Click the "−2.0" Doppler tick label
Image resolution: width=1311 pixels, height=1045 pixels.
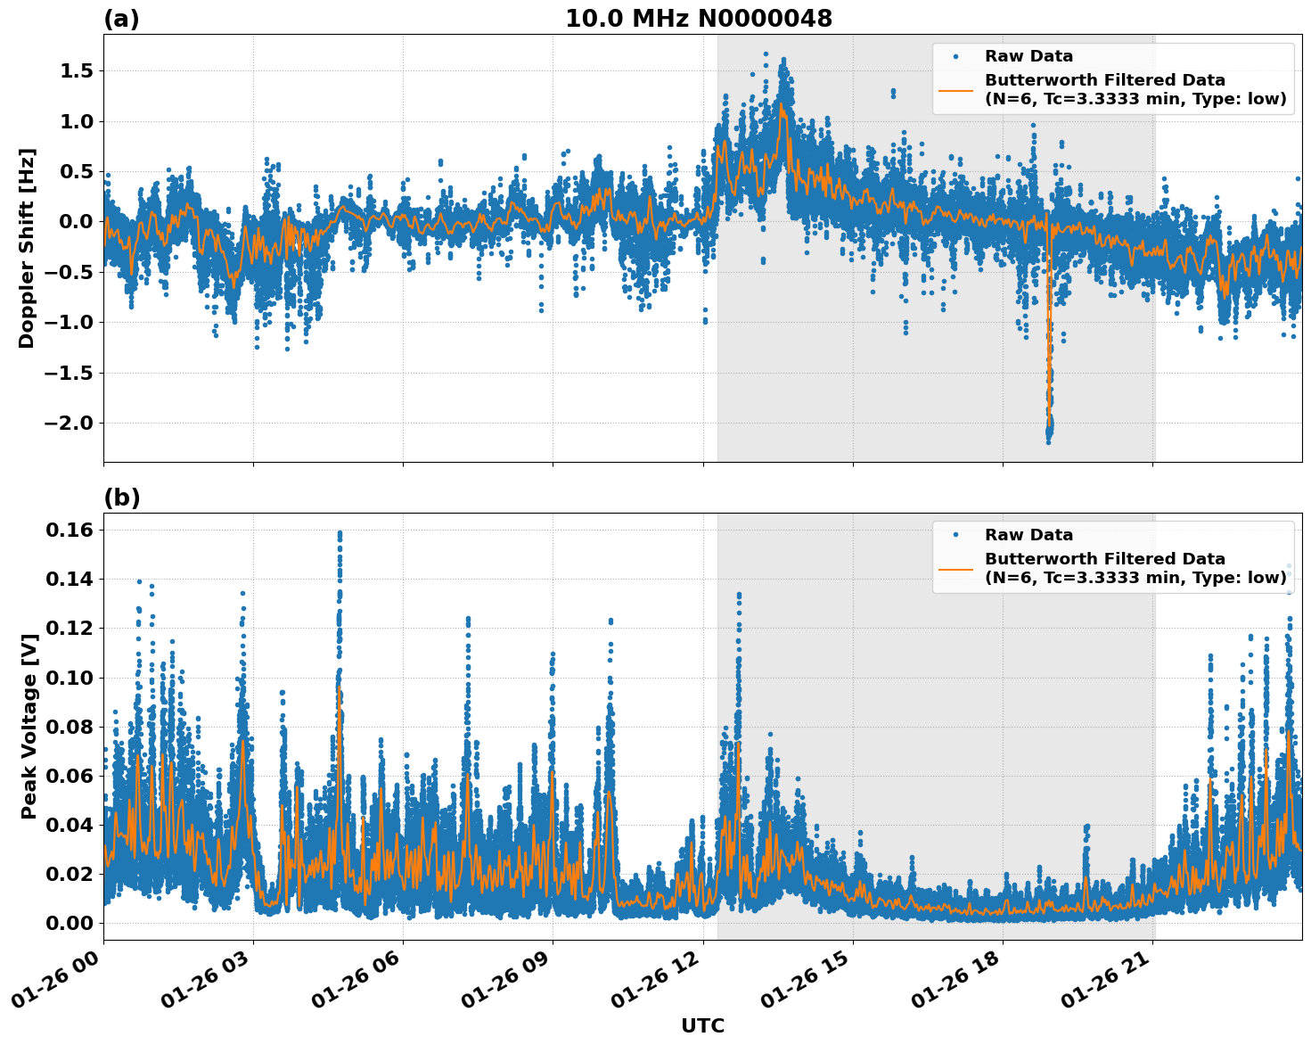click(70, 423)
